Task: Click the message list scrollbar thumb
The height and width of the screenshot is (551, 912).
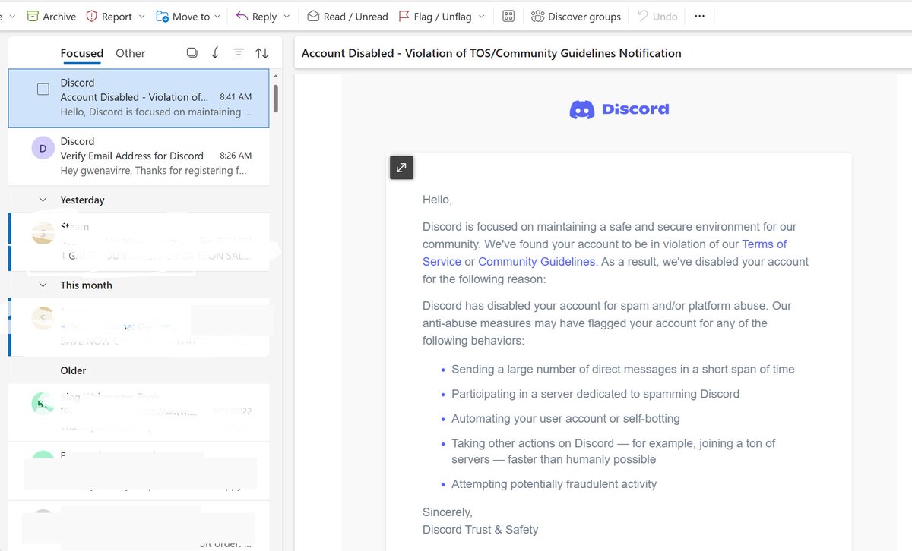Action: pos(275,98)
